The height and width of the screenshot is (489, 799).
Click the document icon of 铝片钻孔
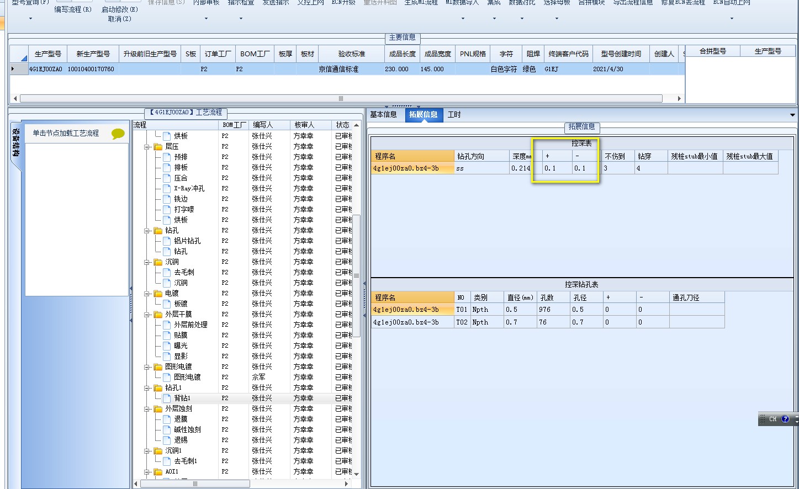click(167, 241)
